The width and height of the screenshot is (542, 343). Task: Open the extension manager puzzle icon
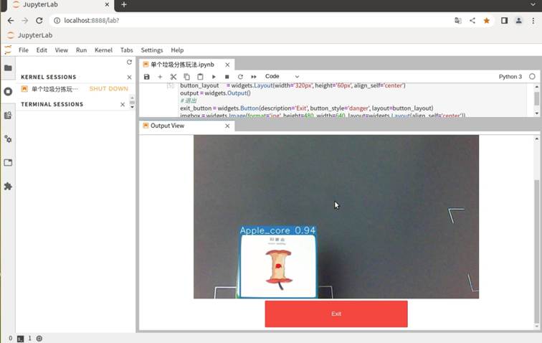click(x=8, y=187)
